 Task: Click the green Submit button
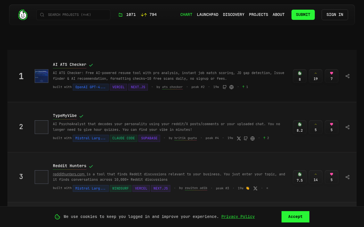click(303, 15)
